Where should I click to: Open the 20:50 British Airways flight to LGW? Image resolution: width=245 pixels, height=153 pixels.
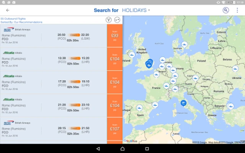(54, 36)
